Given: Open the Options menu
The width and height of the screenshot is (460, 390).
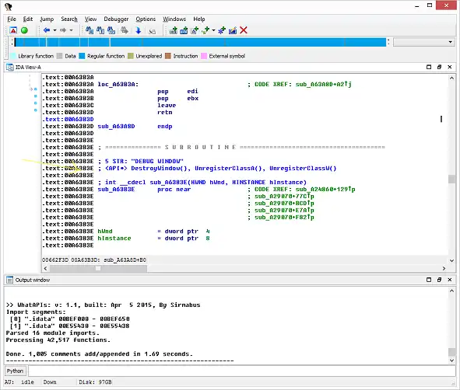Looking at the screenshot, I should [146, 19].
